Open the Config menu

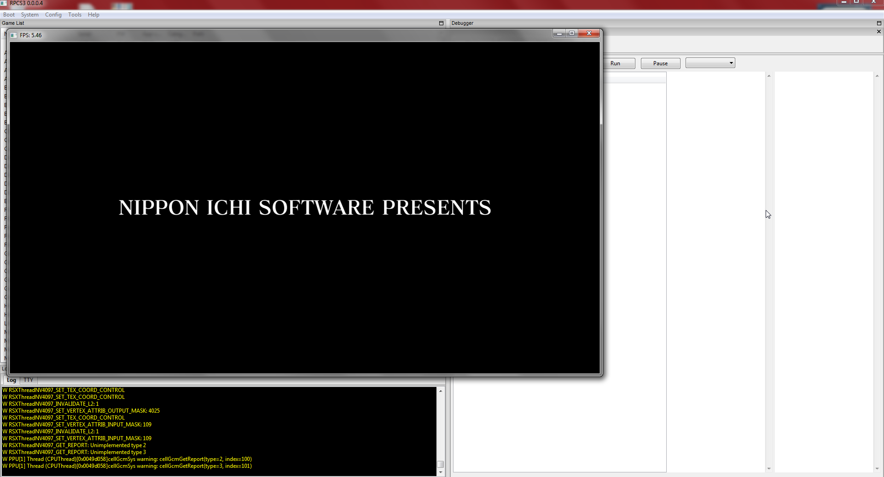53,15
